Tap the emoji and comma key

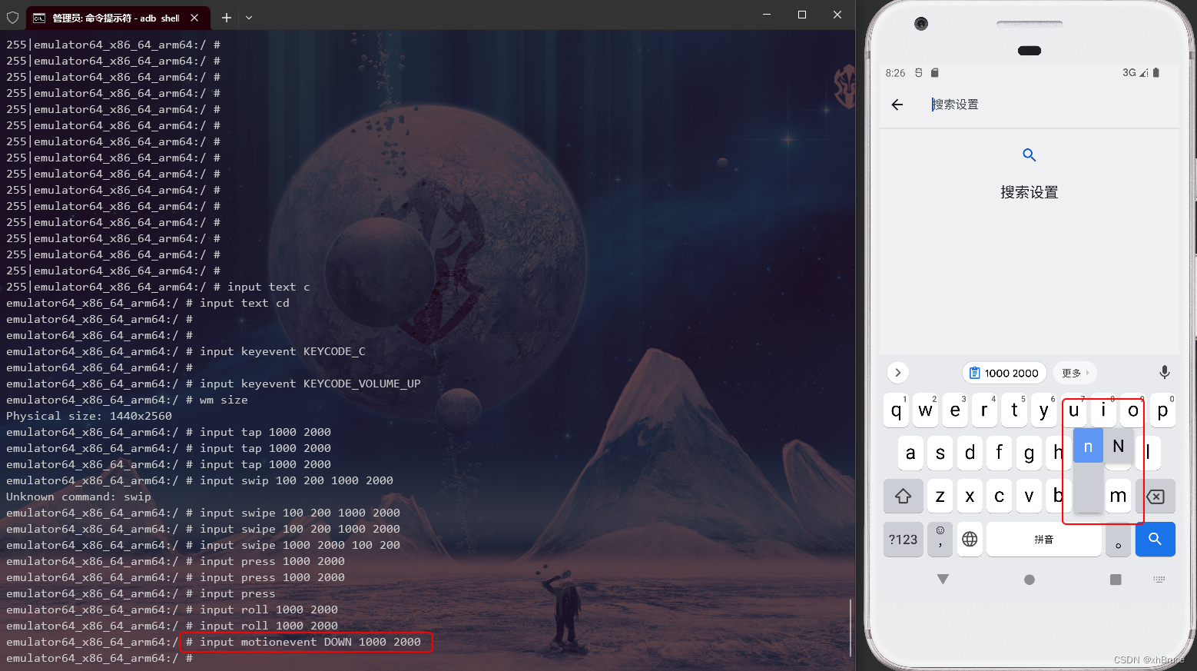tap(940, 540)
